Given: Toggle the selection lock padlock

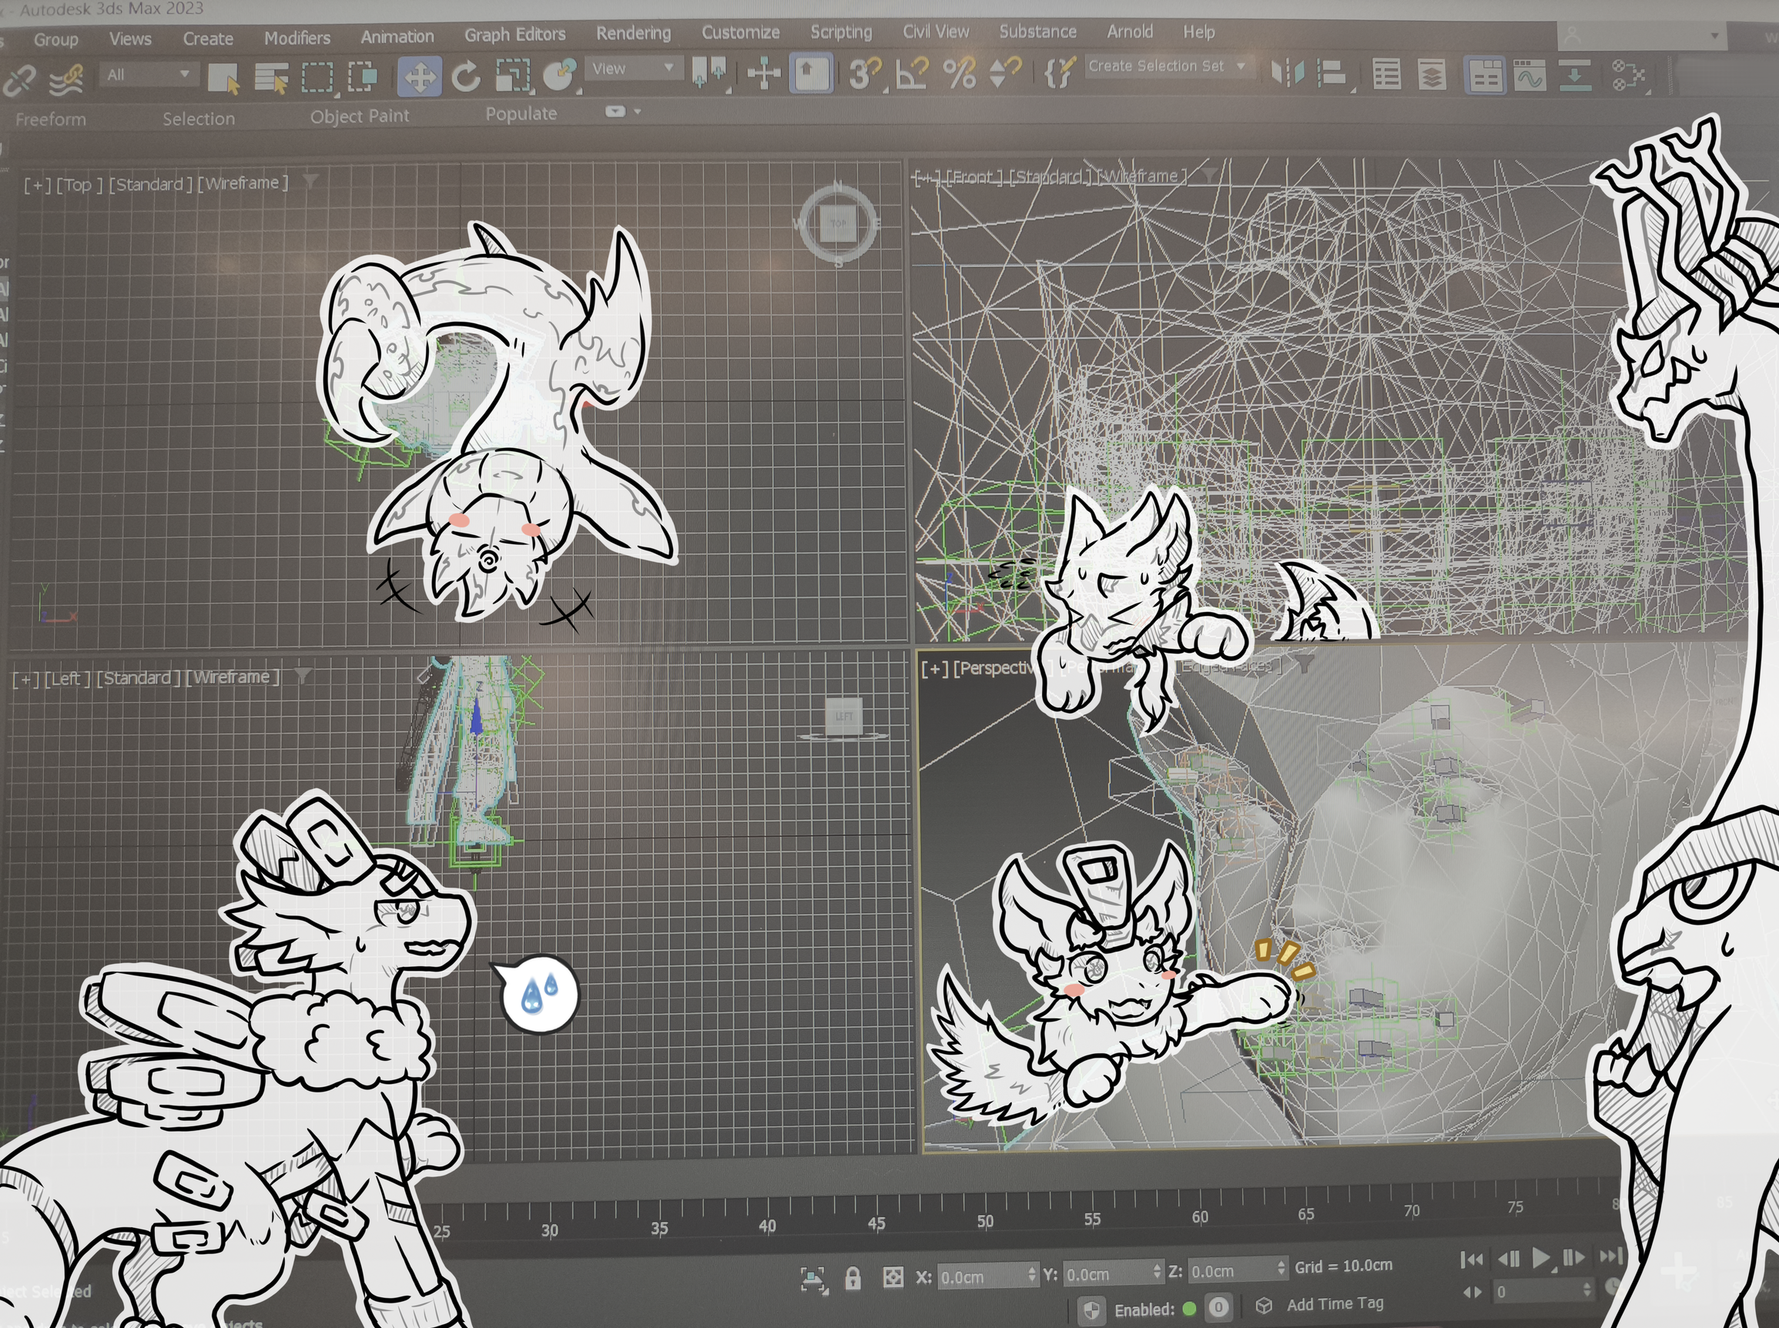Looking at the screenshot, I should click(x=853, y=1277).
